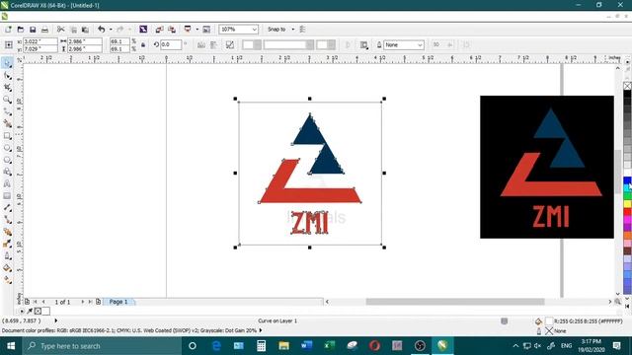This screenshot has width=632, height=355.
Task: Open an existing document
Action: coord(20,30)
